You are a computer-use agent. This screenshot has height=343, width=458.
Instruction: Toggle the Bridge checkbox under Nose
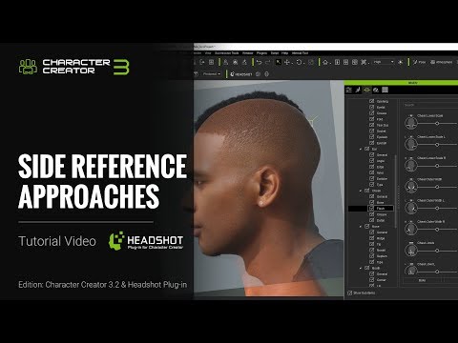pos(371,238)
